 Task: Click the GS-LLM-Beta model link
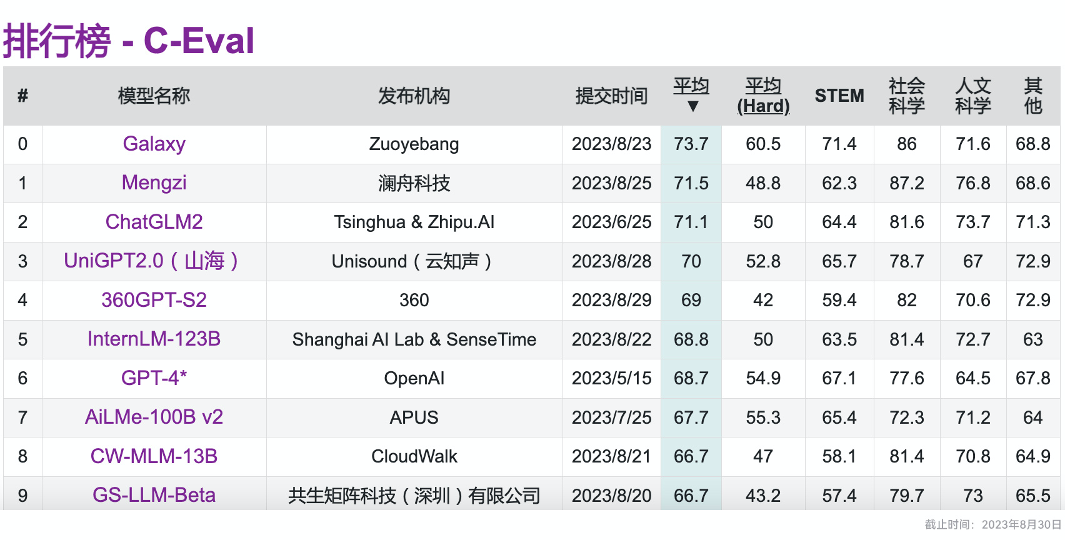[154, 495]
